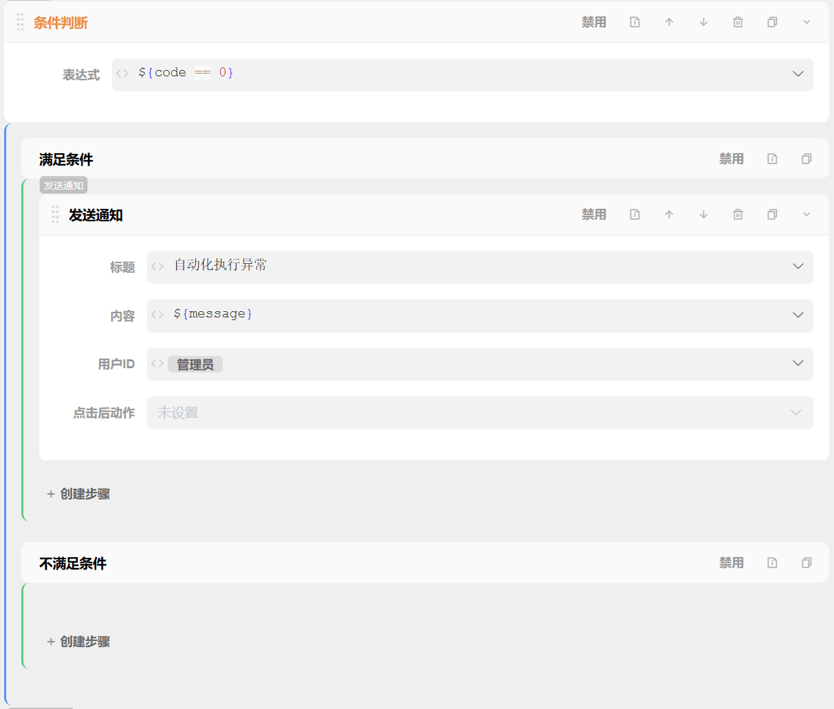
Task: Disable the 发送通知 step with 禁用
Action: point(594,214)
